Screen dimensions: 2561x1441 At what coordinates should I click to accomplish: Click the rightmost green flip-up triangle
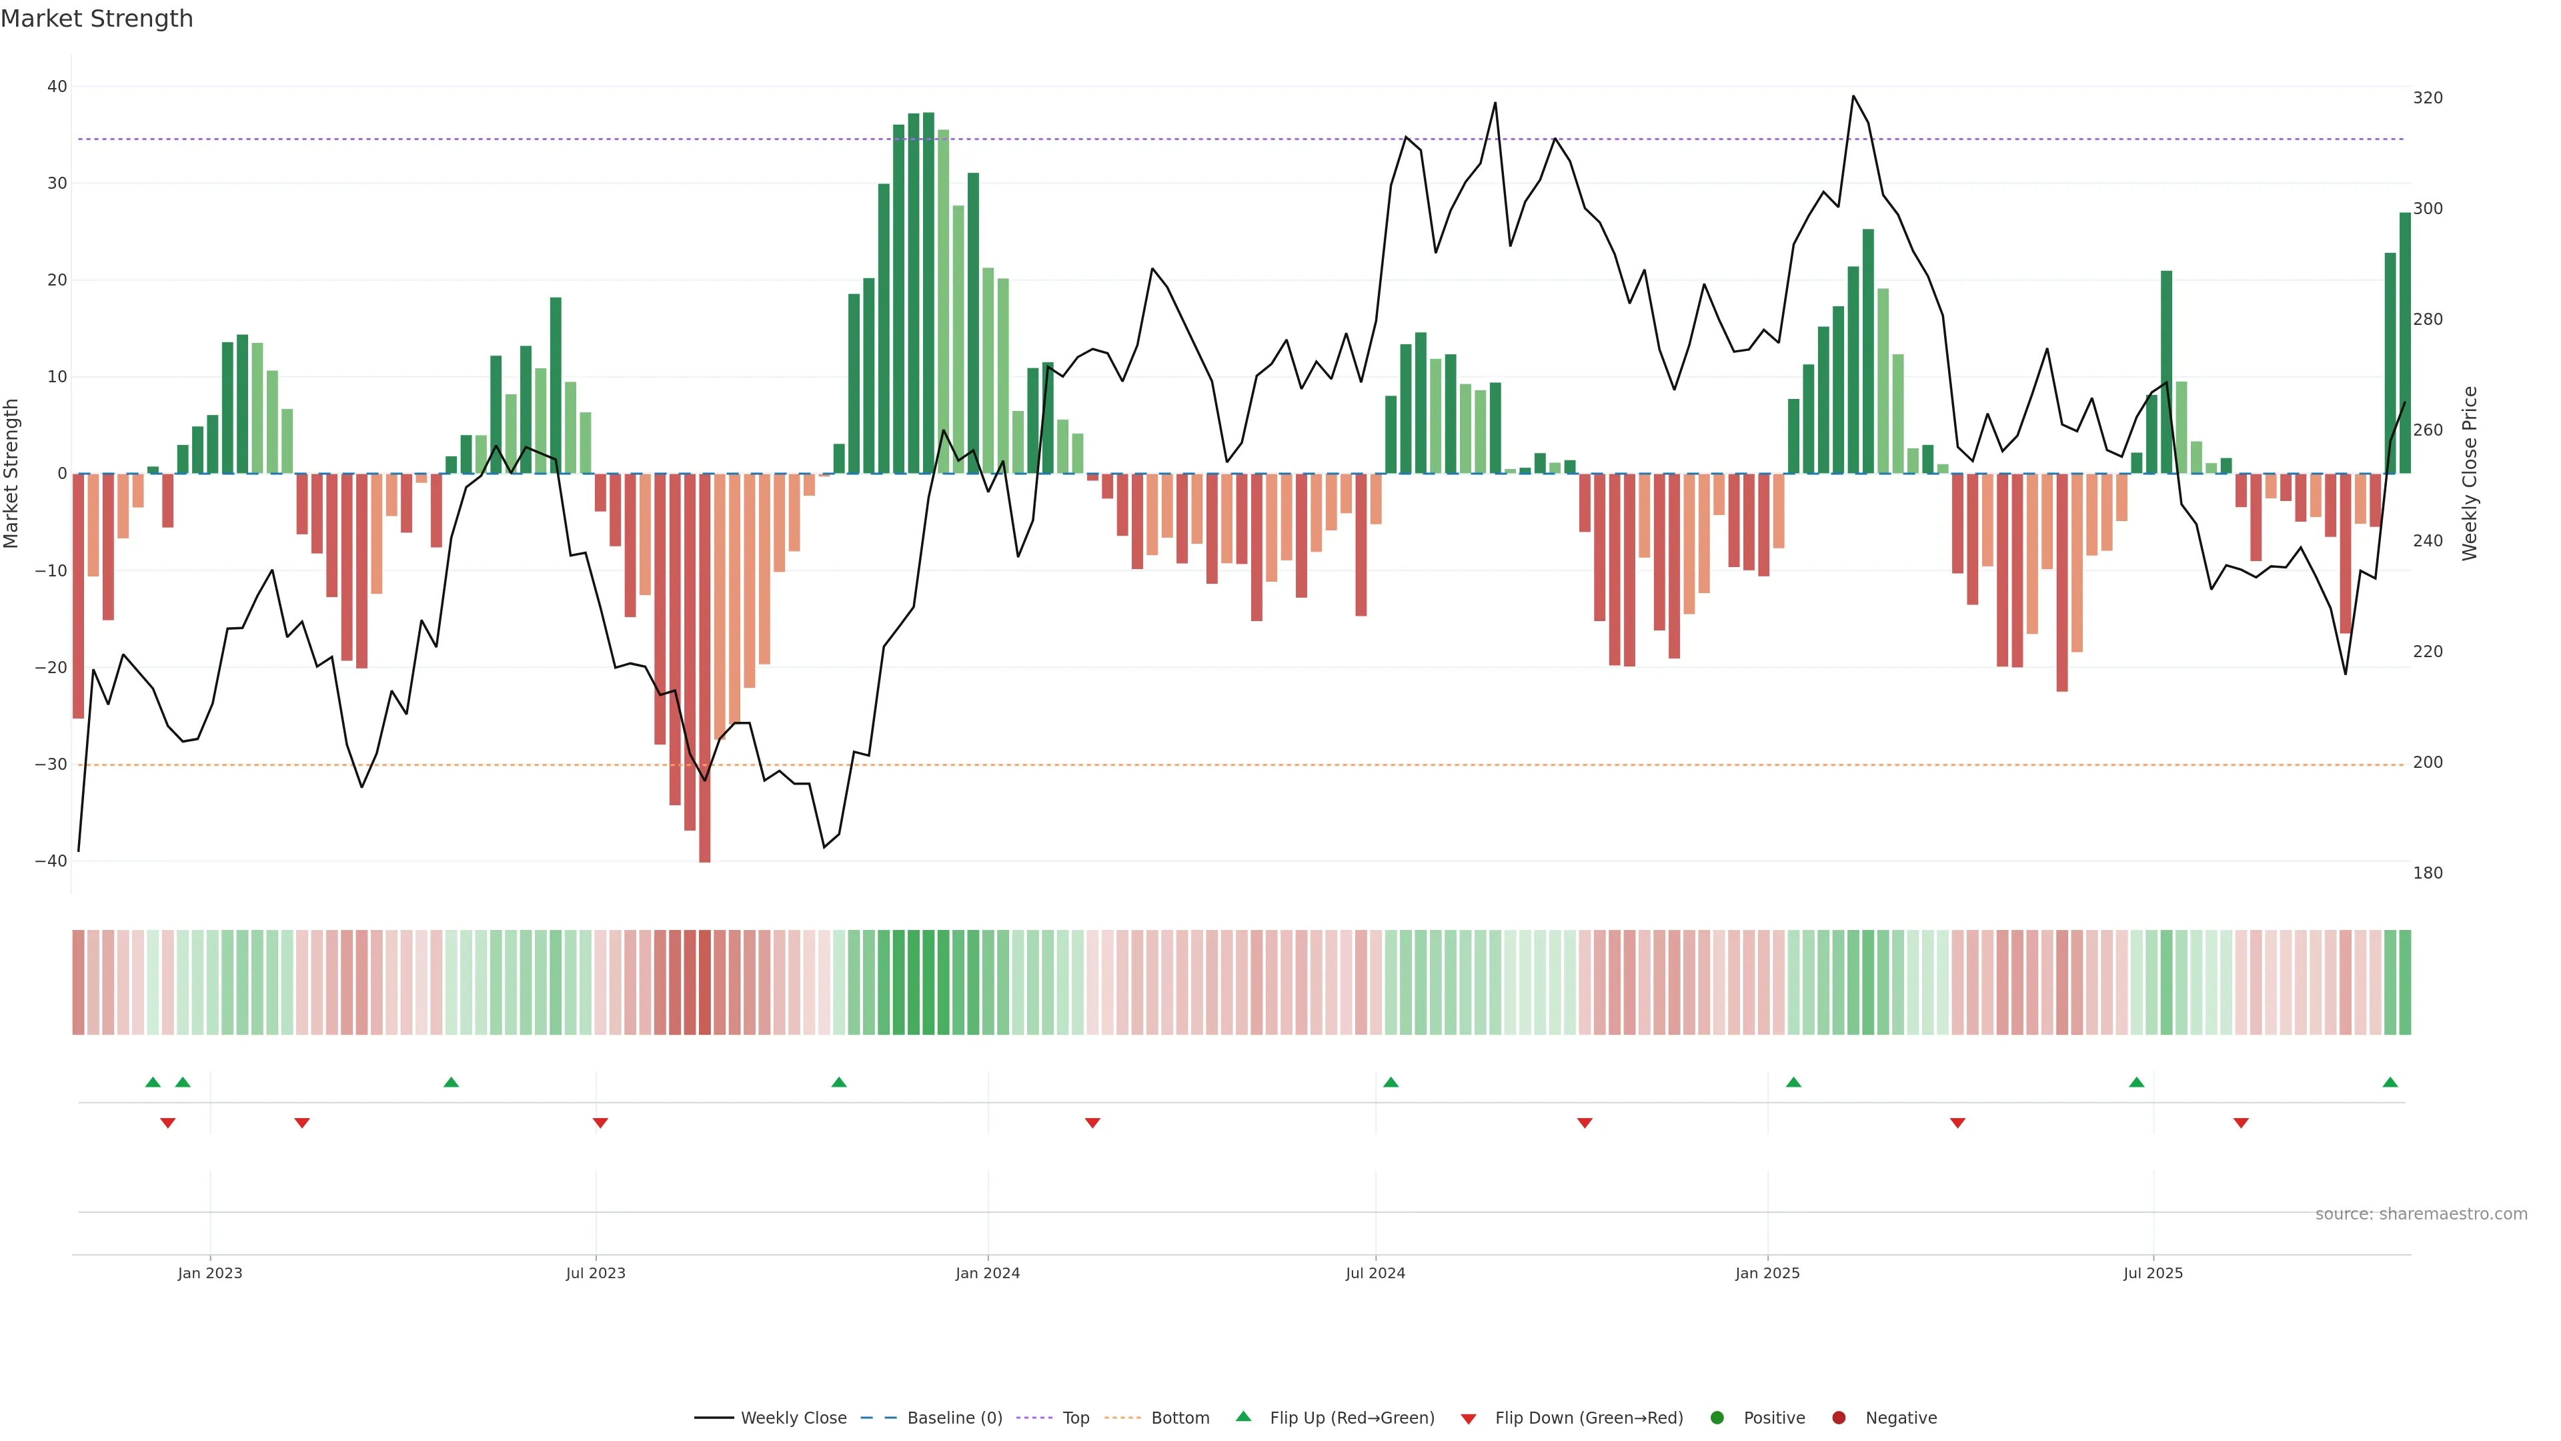[x=2390, y=1082]
